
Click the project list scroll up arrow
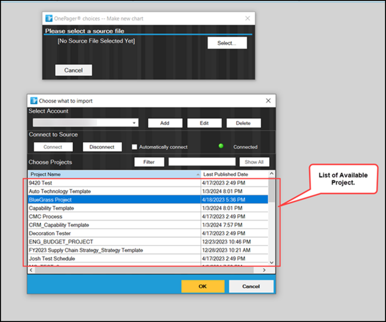pyautogui.click(x=271, y=174)
